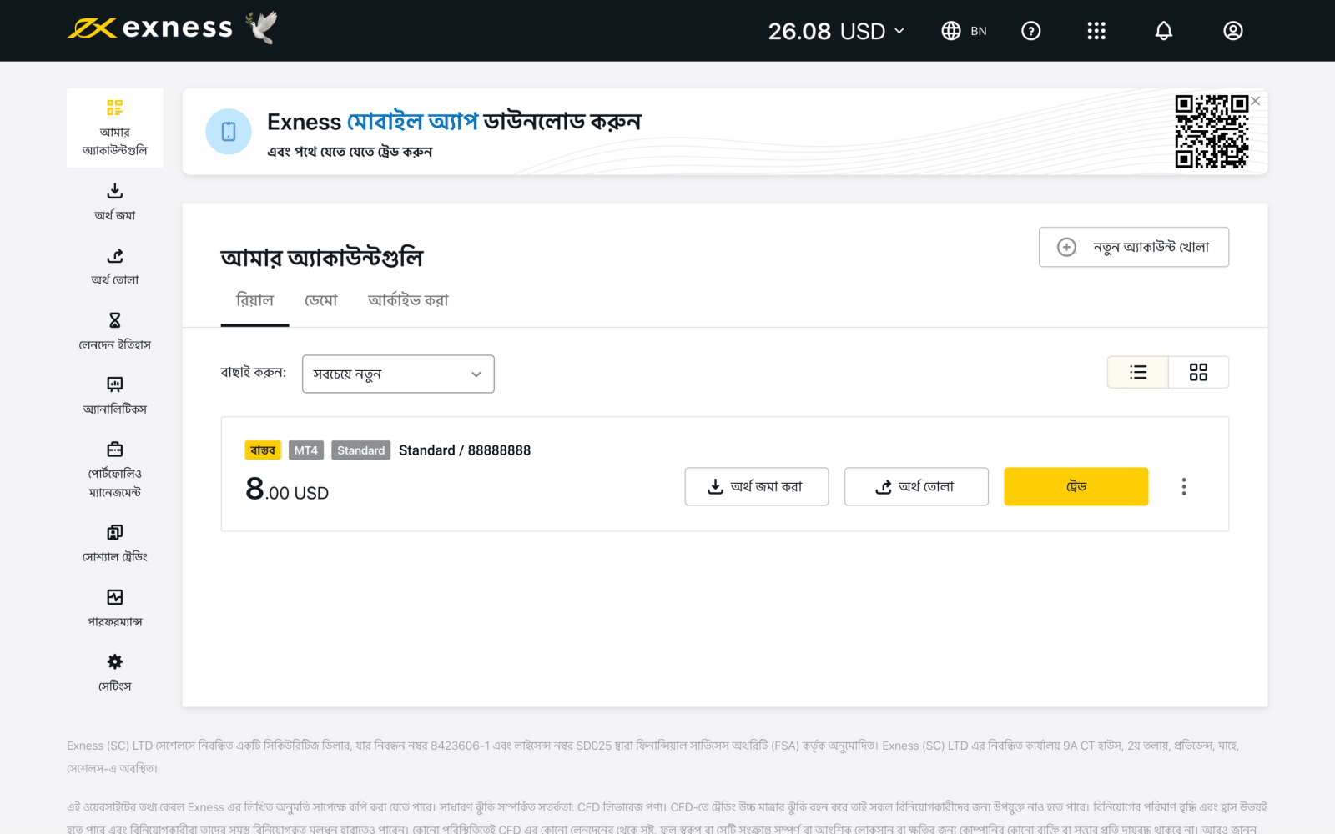This screenshot has width=1335, height=834.
Task: Click the MT4 badge
Action: coord(306,450)
